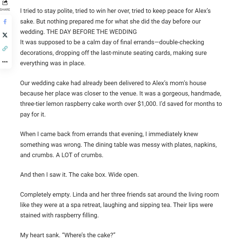This screenshot has height=242, width=232.
Task: Click the share arrow icon at top
Action: [5, 3]
